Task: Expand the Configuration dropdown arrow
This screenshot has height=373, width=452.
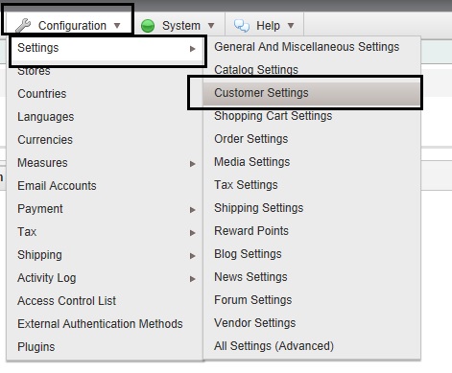Action: [117, 25]
